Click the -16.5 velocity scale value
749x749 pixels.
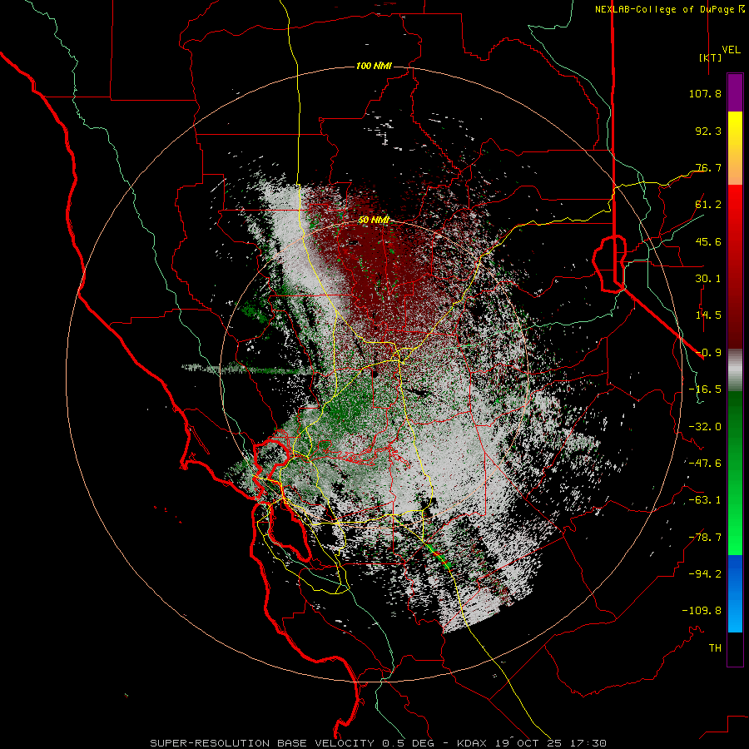point(705,389)
